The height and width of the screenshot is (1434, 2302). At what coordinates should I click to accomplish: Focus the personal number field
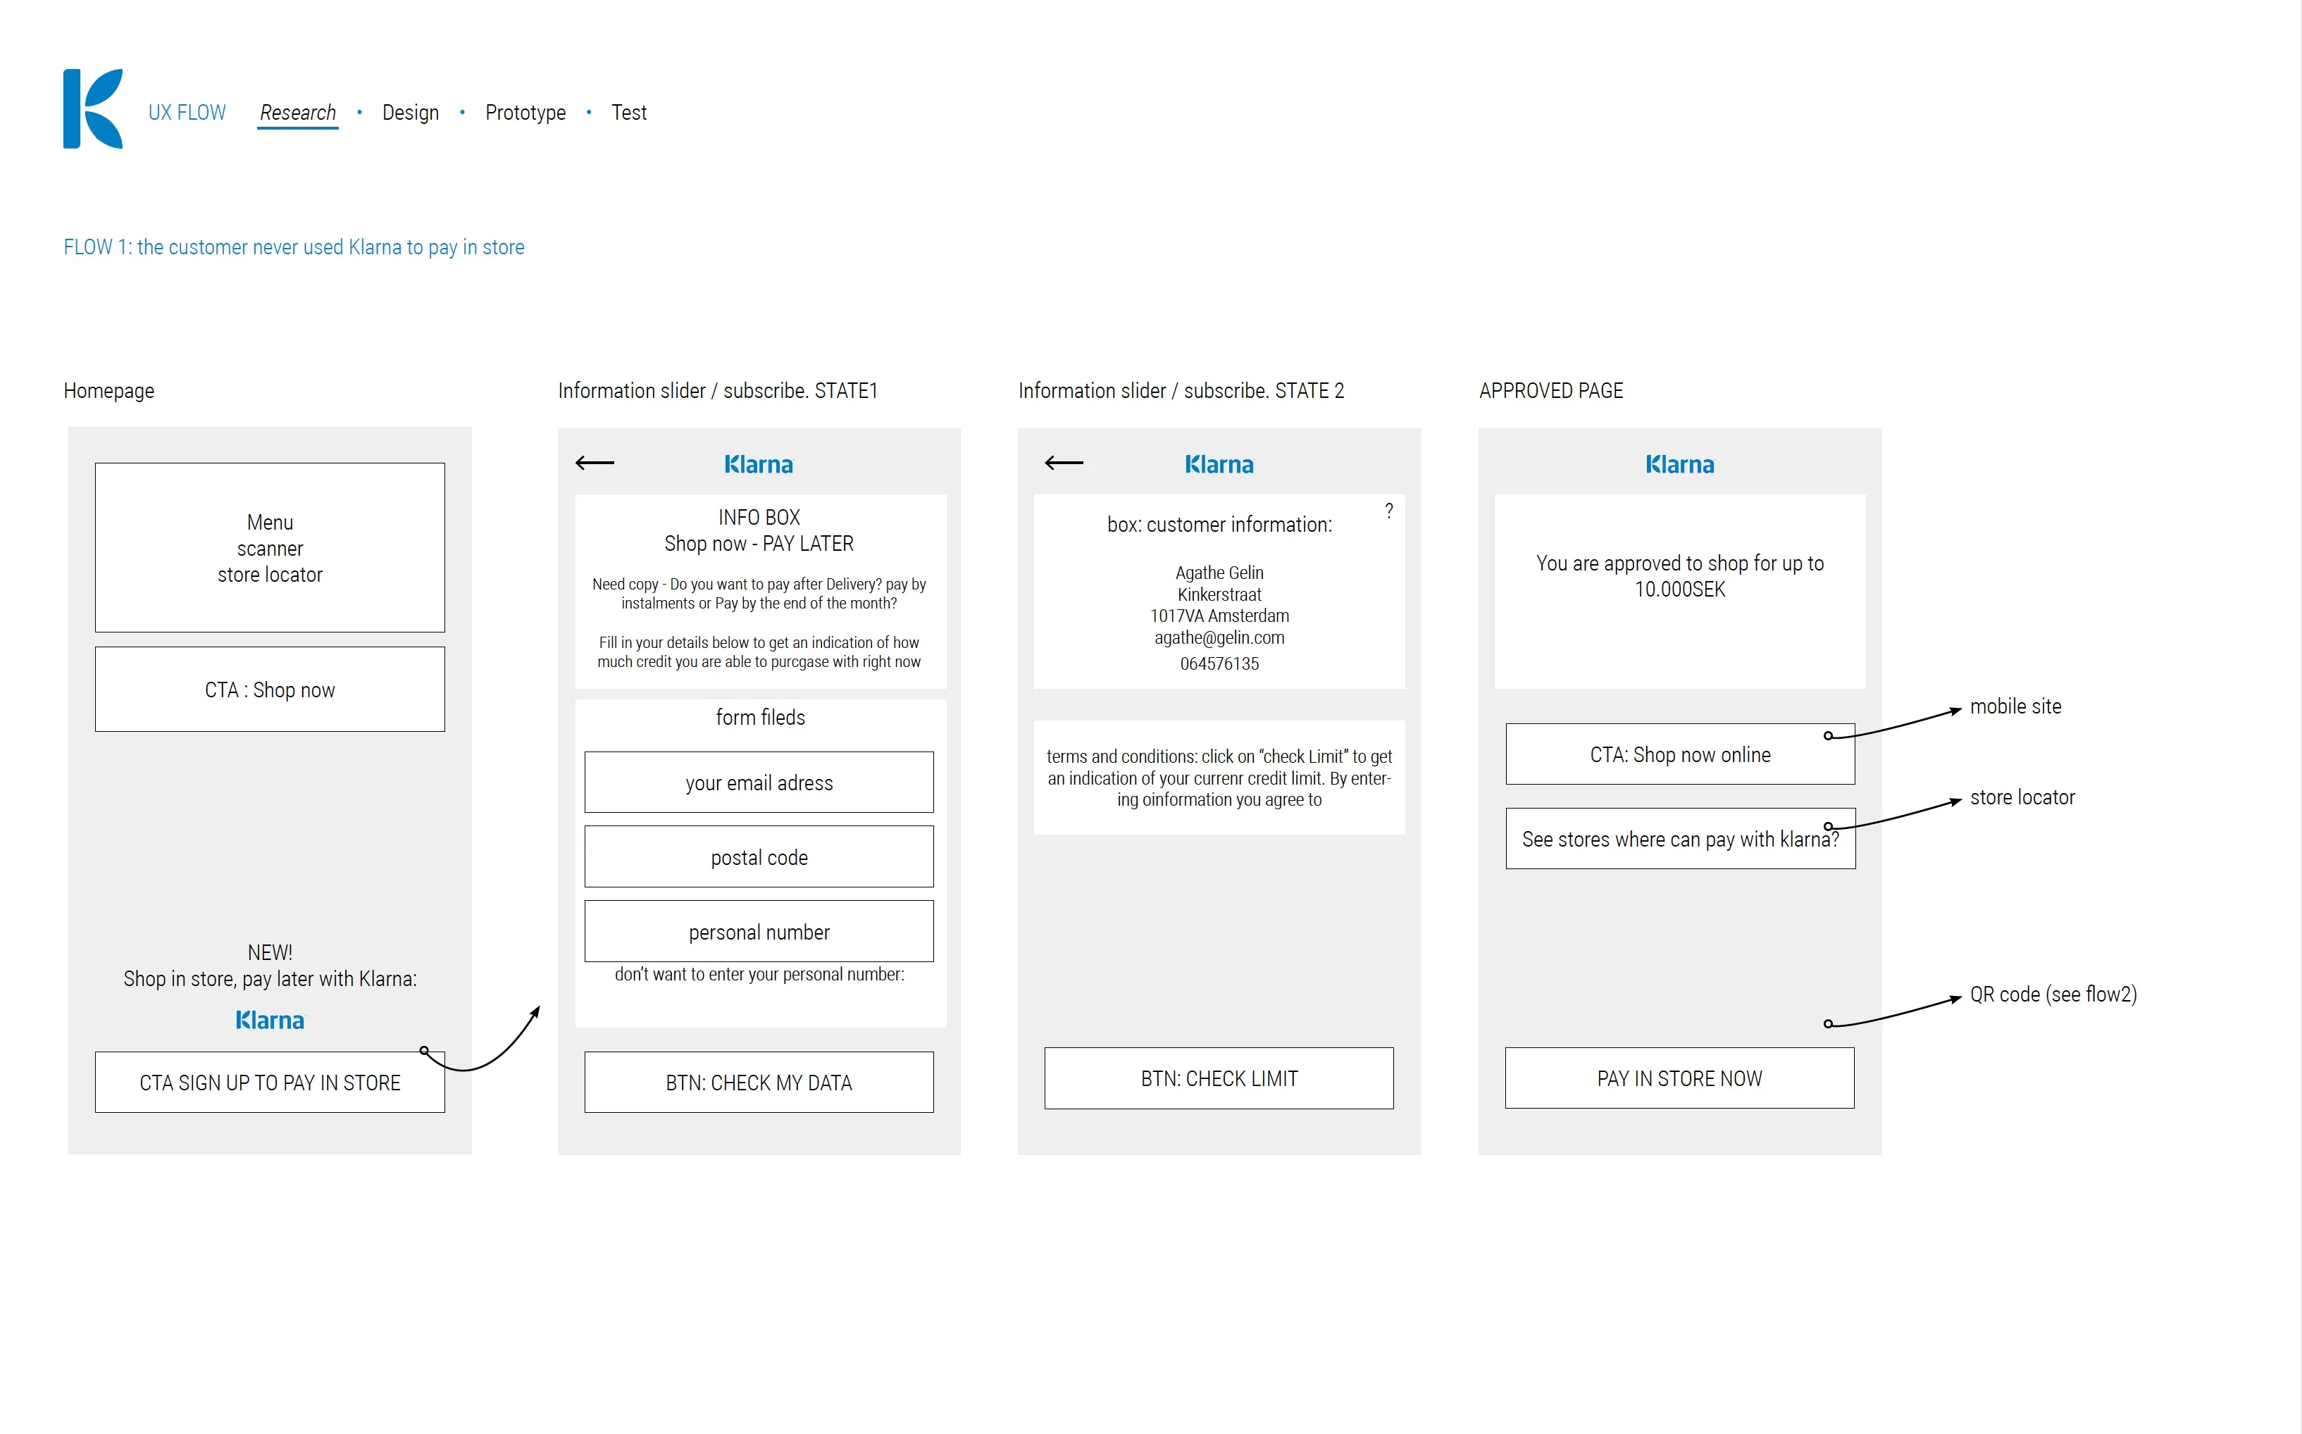click(x=759, y=931)
